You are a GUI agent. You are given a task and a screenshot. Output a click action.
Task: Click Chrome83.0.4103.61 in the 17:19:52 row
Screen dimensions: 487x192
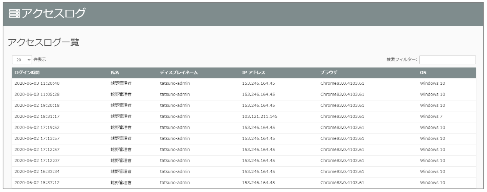[342, 127]
